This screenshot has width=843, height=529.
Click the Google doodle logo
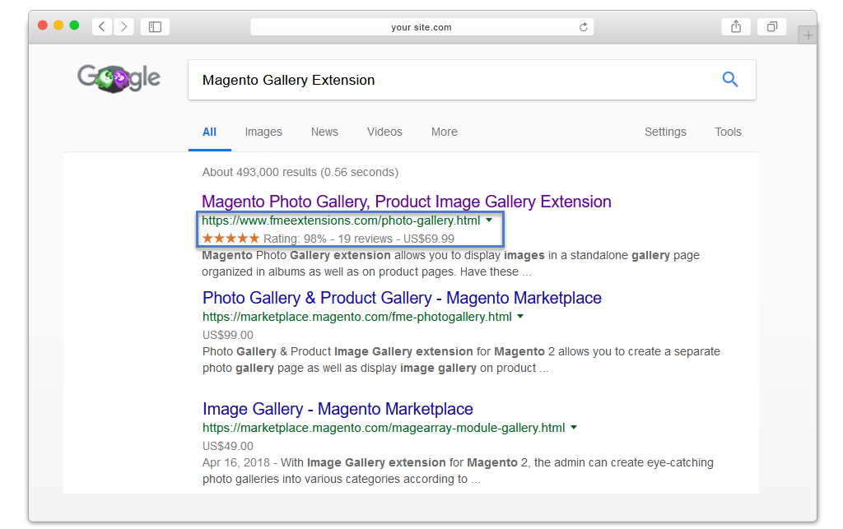click(119, 78)
